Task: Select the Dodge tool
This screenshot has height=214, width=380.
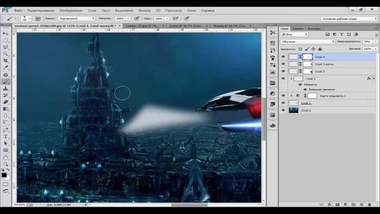Action: coord(5,122)
